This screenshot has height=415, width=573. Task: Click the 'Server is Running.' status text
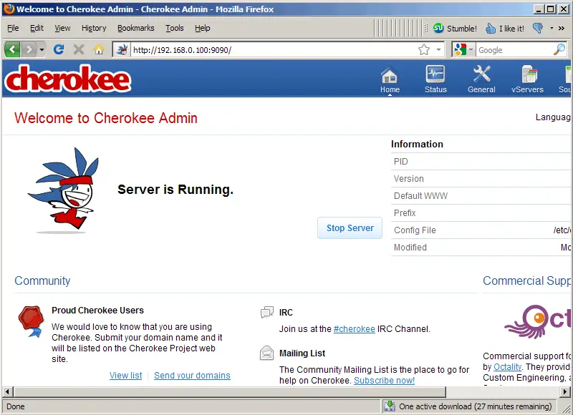tap(175, 190)
